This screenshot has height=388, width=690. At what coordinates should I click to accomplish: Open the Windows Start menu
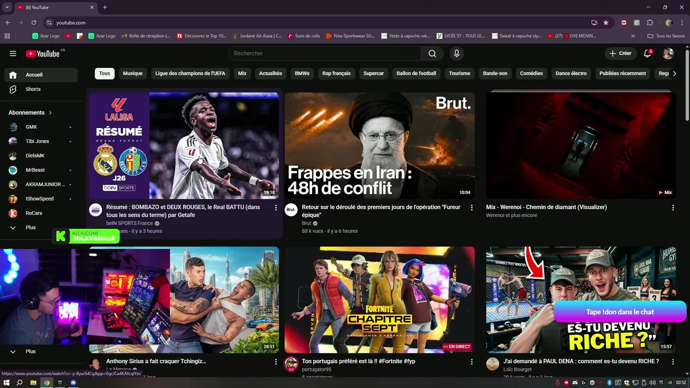tap(6, 383)
